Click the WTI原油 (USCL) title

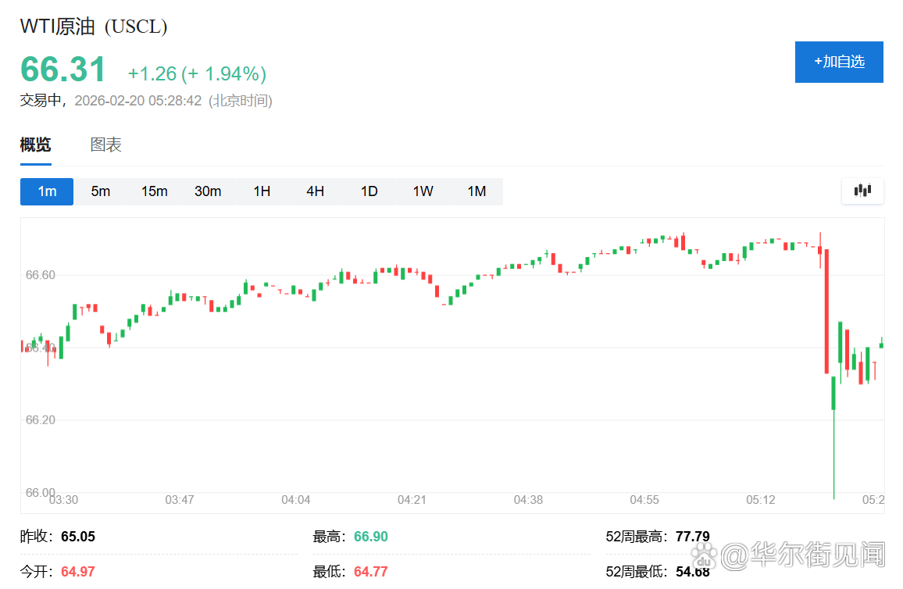(x=94, y=27)
